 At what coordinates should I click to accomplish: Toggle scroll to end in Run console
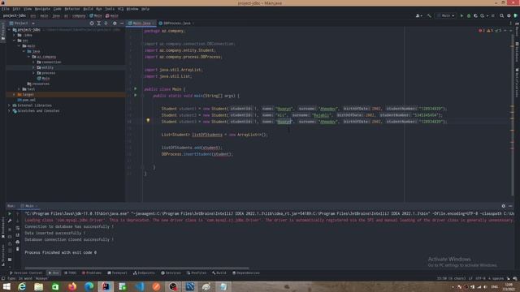pyautogui.click(x=18, y=235)
